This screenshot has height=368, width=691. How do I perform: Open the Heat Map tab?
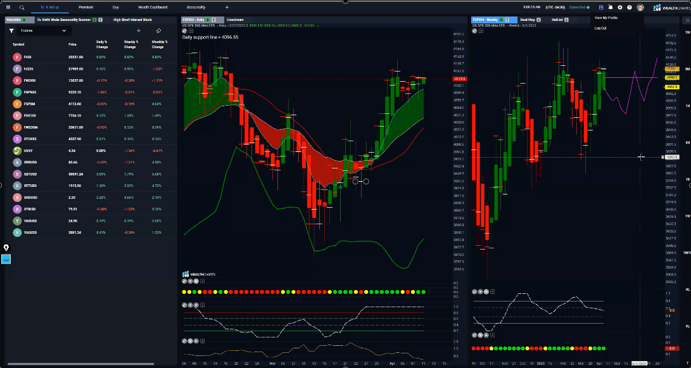coord(528,20)
